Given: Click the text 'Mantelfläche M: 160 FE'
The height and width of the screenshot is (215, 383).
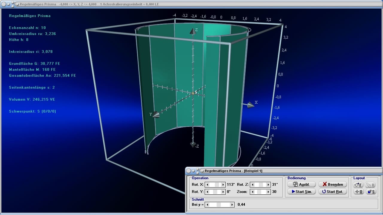Looking at the screenshot, I should 32,70.
